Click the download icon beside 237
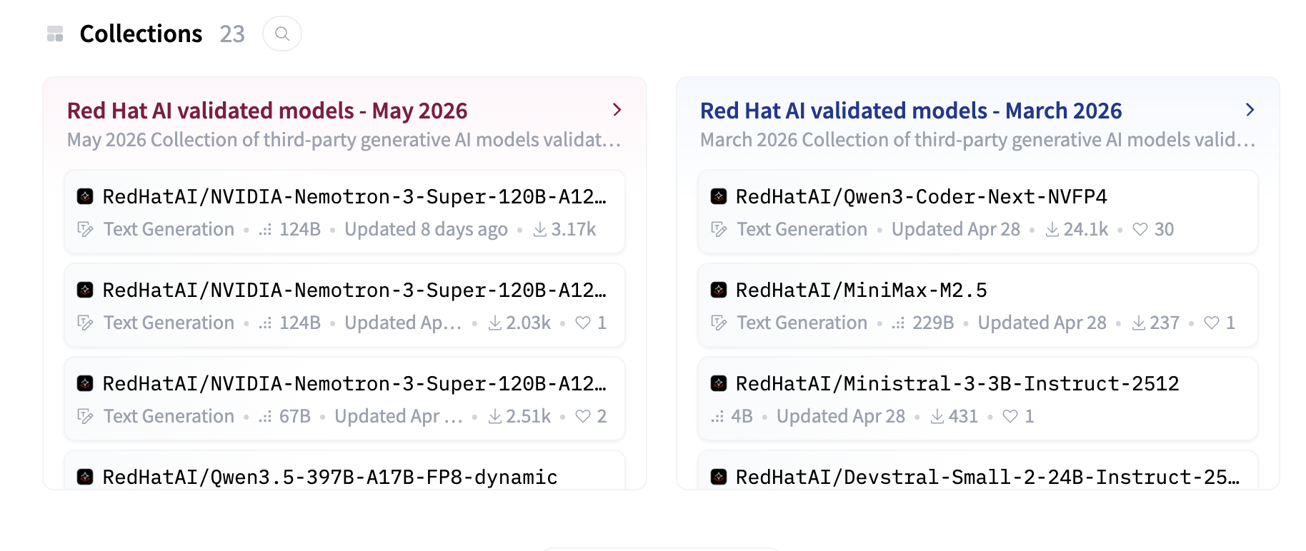 [x=1139, y=323]
